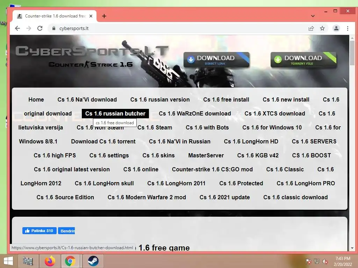Open Cs 1.6 with Bots

[x=207, y=127]
